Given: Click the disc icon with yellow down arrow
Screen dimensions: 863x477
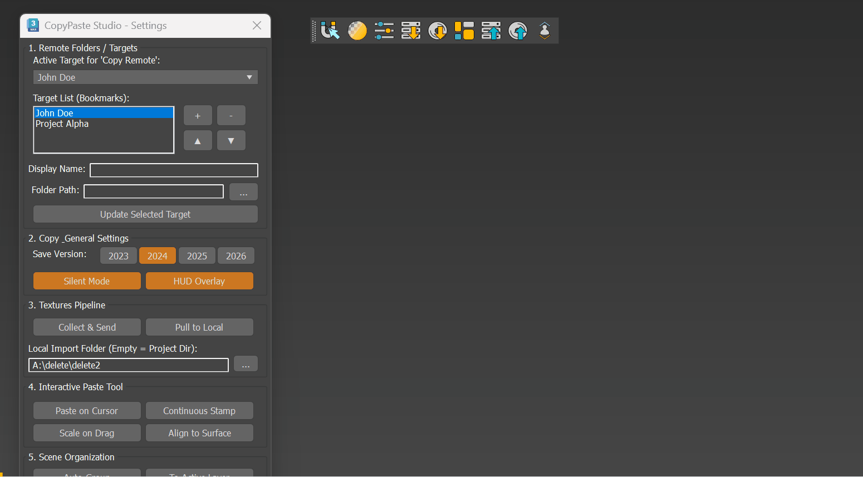Looking at the screenshot, I should (x=437, y=31).
